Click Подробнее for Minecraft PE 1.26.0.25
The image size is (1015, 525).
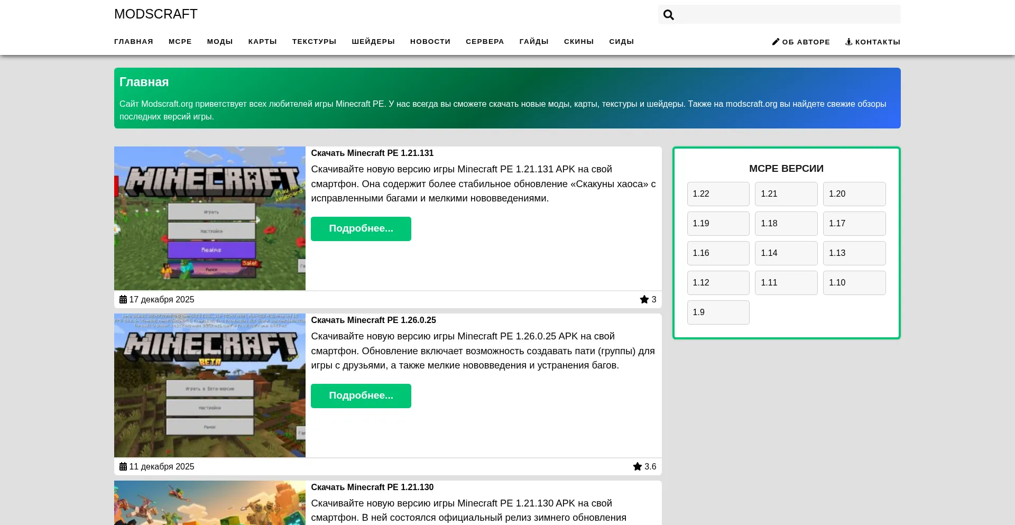361,395
